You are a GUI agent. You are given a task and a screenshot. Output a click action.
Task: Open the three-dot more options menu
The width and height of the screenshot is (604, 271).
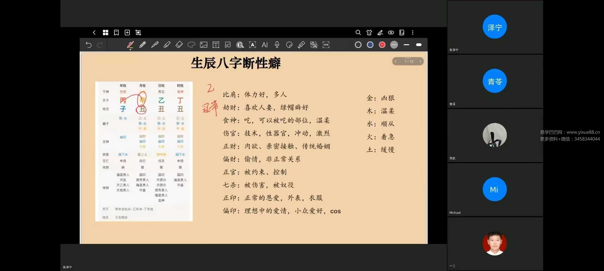[412, 33]
